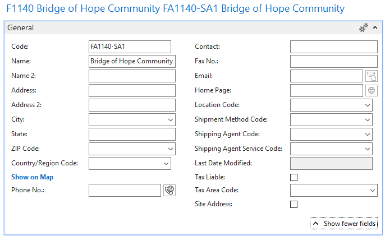
Task: Expand the Tax Area Code dropdown
Action: 373,191
